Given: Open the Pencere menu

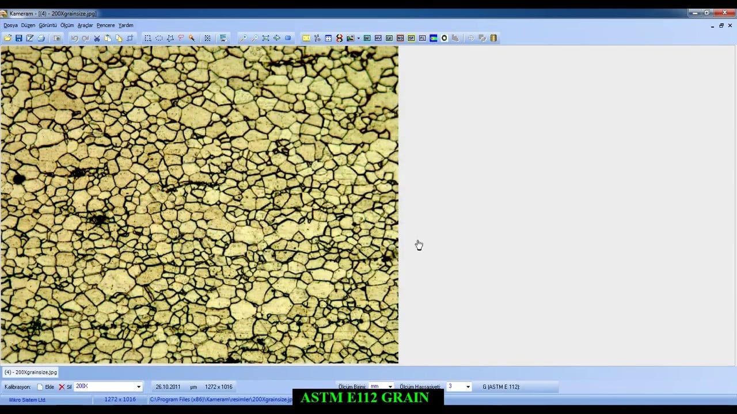Looking at the screenshot, I should (x=105, y=25).
